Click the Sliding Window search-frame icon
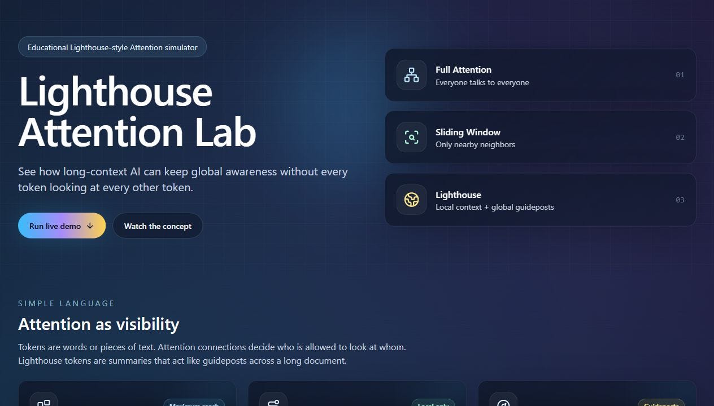This screenshot has width=714, height=406. pyautogui.click(x=411, y=137)
